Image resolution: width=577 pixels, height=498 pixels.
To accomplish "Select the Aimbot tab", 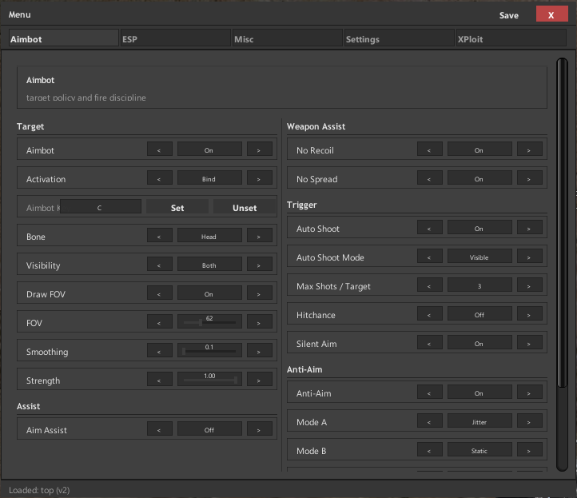I will [64, 38].
